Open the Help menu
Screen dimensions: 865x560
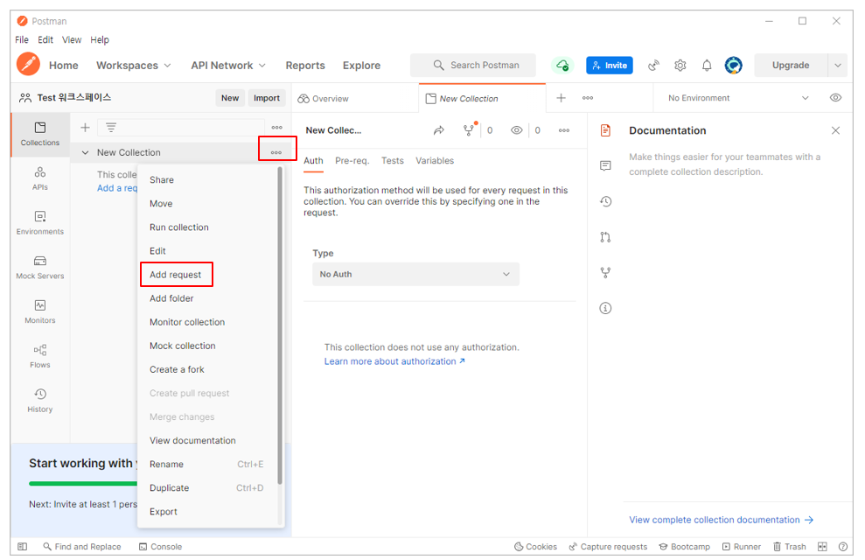tap(100, 39)
